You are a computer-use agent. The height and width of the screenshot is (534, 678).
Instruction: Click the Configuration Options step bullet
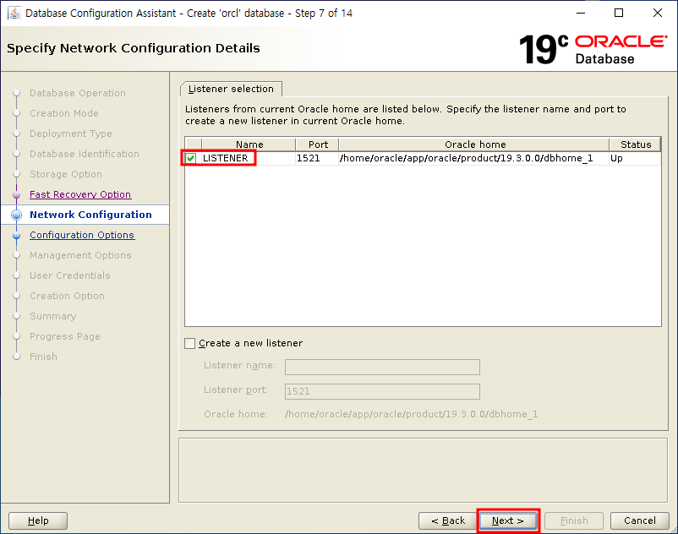click(x=16, y=236)
